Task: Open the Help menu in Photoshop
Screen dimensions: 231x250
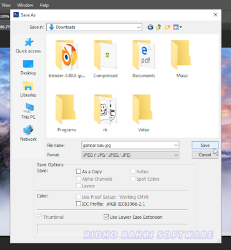Action: tap(44, 5)
